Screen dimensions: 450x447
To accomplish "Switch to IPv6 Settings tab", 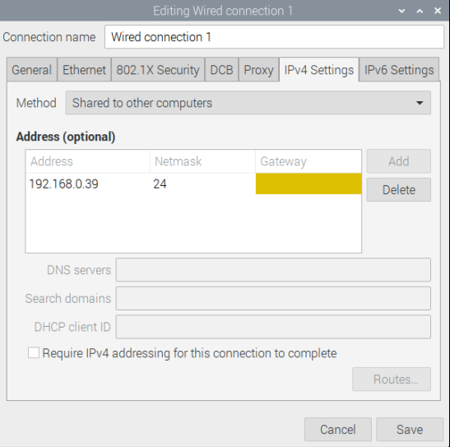I will (399, 70).
